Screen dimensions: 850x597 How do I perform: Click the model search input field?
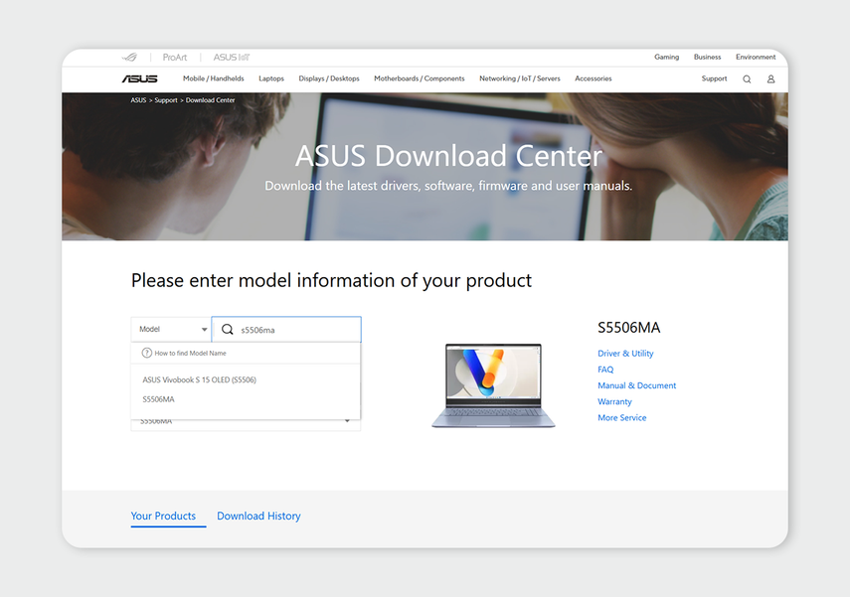(x=286, y=330)
